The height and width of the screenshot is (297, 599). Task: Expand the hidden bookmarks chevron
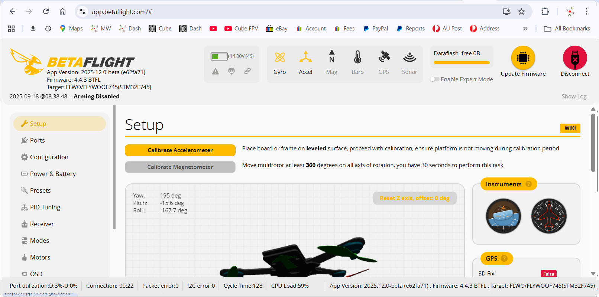525,29
